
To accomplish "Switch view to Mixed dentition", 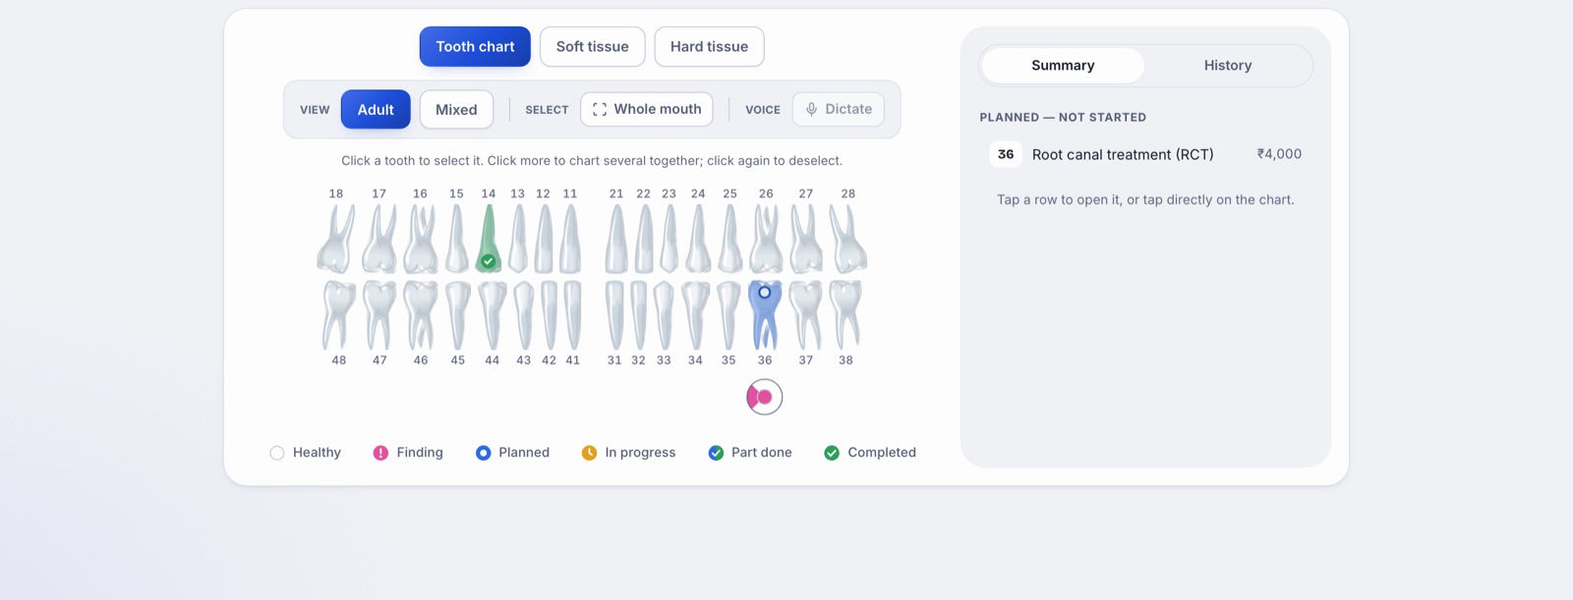I will coord(456,110).
